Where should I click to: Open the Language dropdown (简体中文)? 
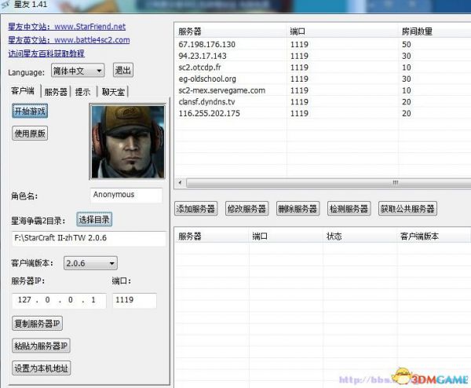click(x=78, y=71)
